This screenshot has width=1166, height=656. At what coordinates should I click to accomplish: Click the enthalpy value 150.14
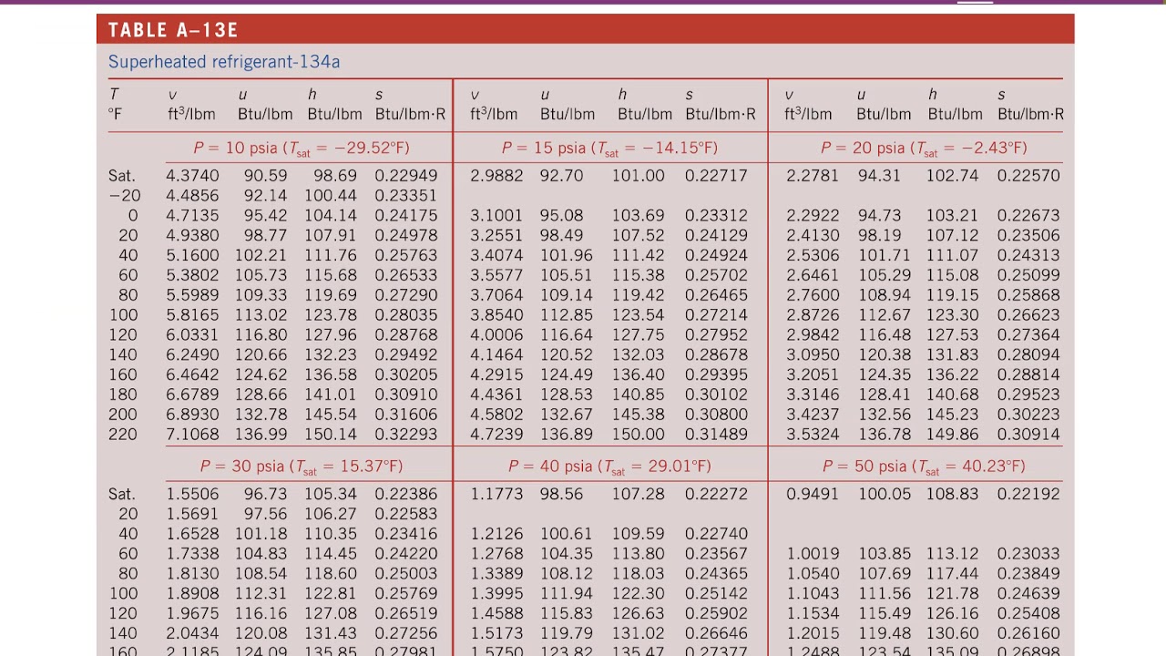pos(331,434)
